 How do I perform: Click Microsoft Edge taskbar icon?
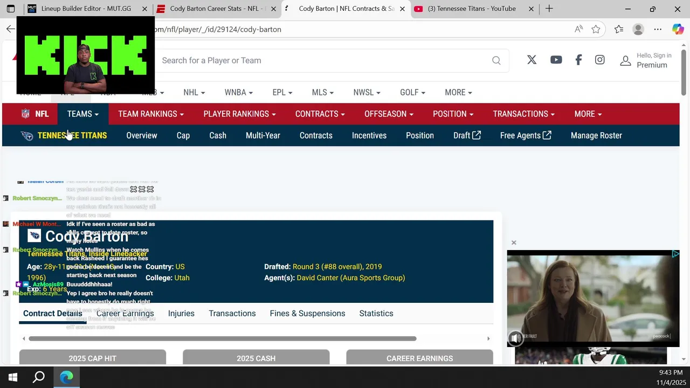[x=66, y=377]
